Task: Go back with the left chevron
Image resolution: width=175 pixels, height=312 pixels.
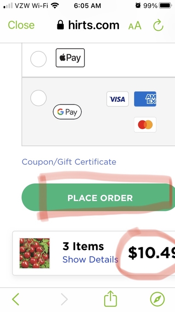Action: [15, 299]
